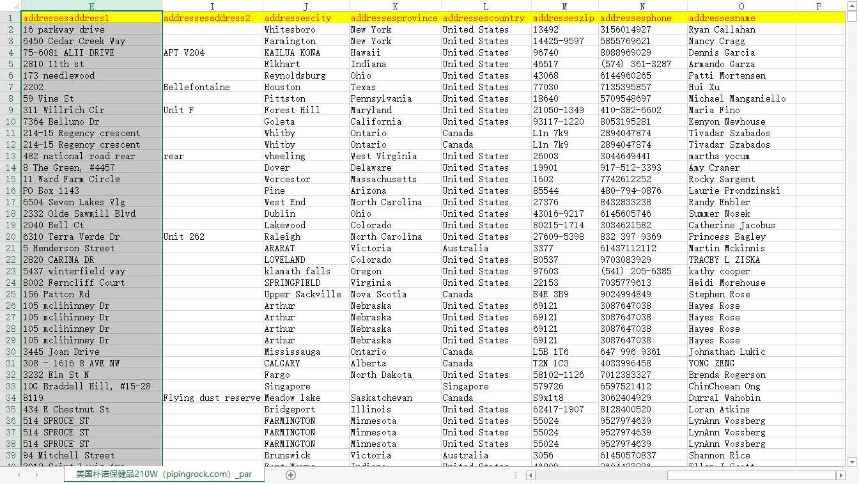Select cell containing Ryan Callahan
The width and height of the screenshot is (859, 484).
(x=741, y=29)
